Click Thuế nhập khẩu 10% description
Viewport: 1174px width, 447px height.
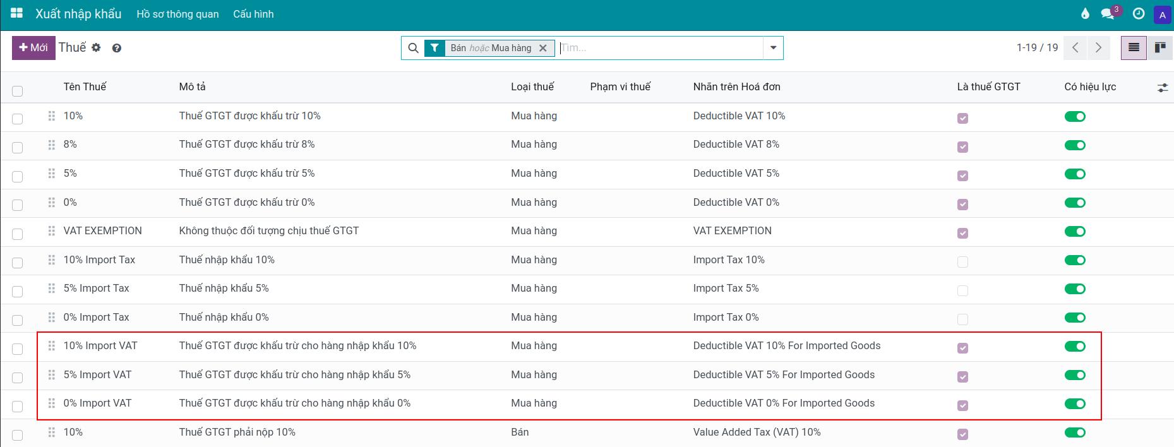click(227, 260)
